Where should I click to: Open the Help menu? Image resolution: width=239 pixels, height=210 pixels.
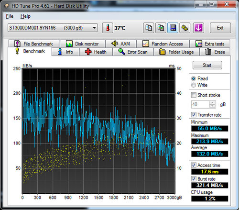click(25, 16)
